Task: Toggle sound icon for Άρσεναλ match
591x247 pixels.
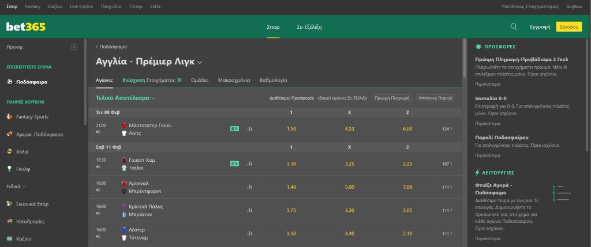Action: [98, 190]
